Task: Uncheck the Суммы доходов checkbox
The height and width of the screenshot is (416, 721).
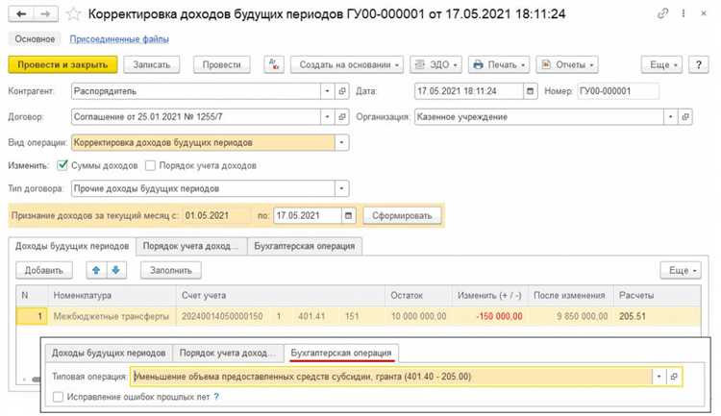Action: (x=62, y=165)
